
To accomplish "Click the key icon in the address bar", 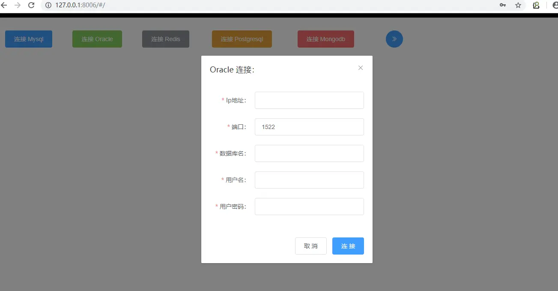I will pyautogui.click(x=502, y=5).
